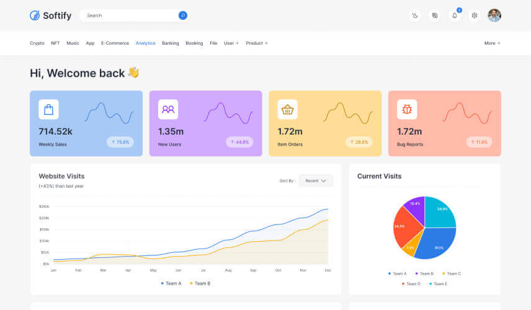
Task: Expand the Product menu
Action: (257, 43)
